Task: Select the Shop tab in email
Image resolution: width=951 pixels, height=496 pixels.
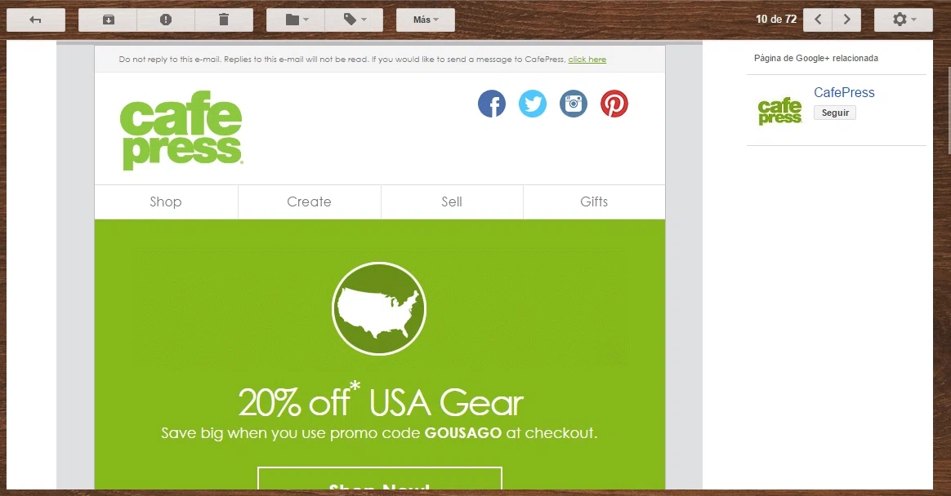Action: (x=166, y=201)
